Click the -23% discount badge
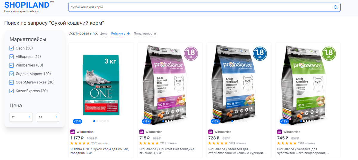This screenshot has height=160, width=358. click(x=77, y=121)
